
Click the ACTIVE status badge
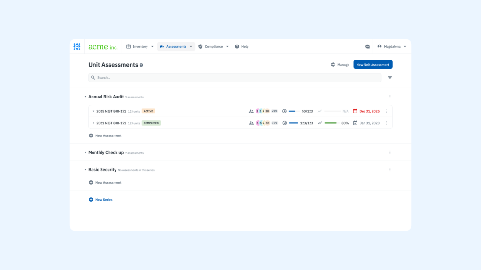click(148, 111)
